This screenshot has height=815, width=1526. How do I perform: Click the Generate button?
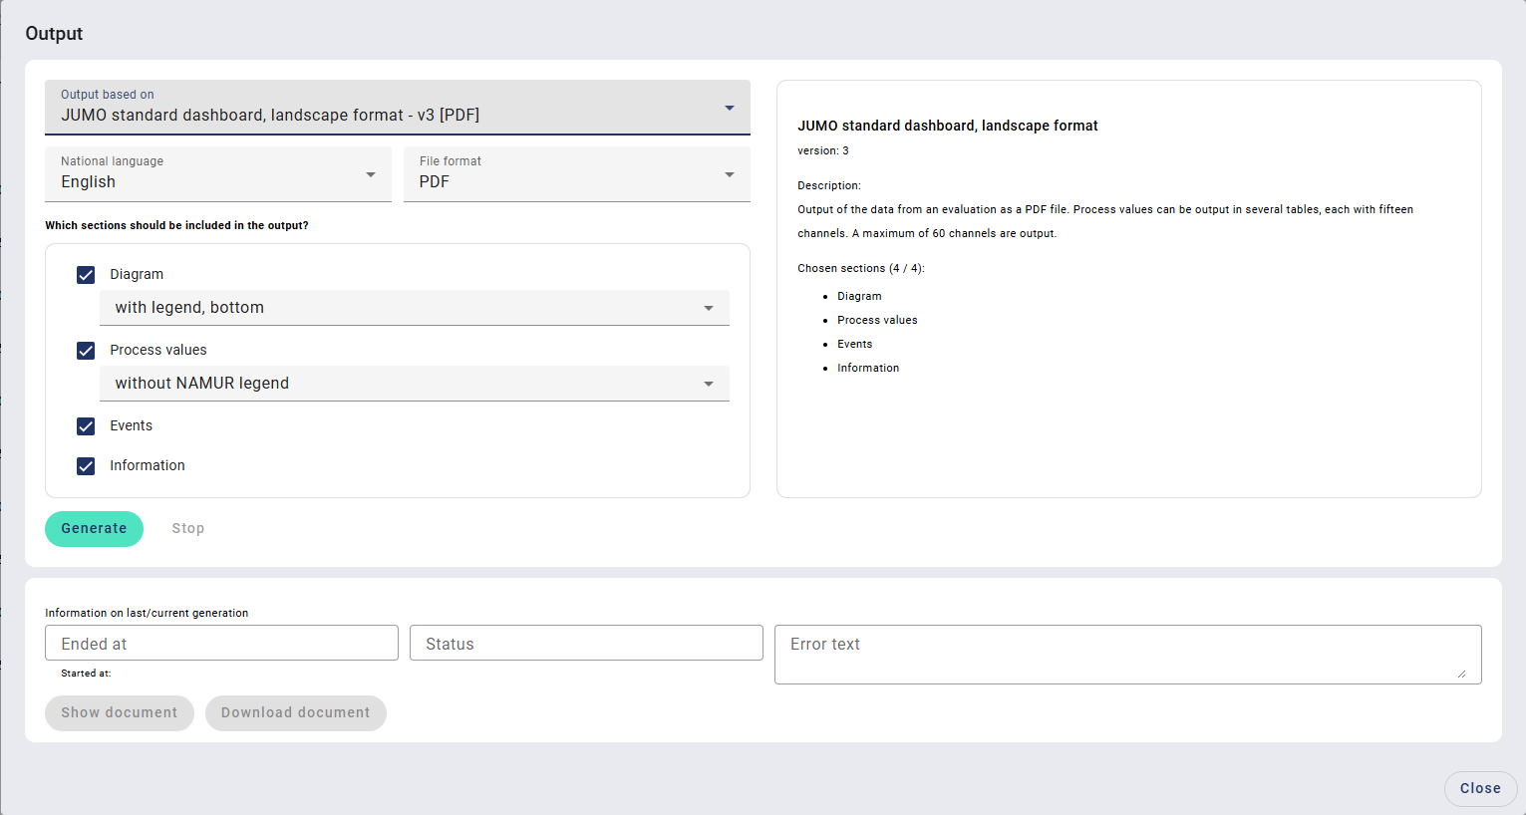pyautogui.click(x=94, y=529)
